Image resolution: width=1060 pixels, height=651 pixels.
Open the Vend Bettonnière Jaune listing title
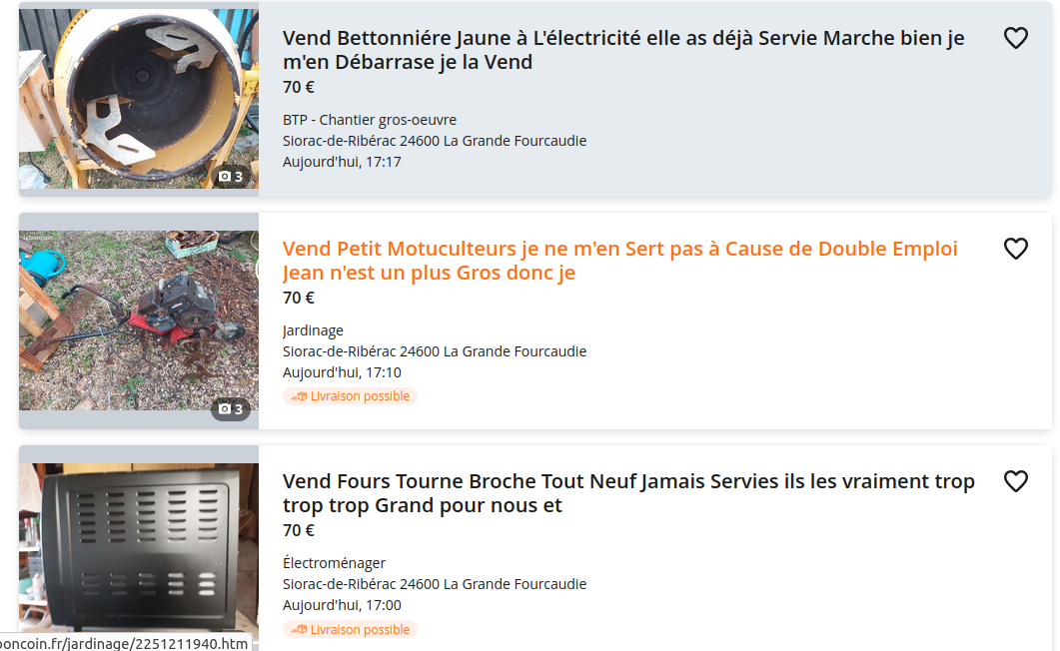(x=623, y=50)
